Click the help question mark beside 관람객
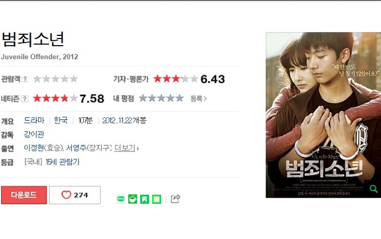 [x=25, y=79]
